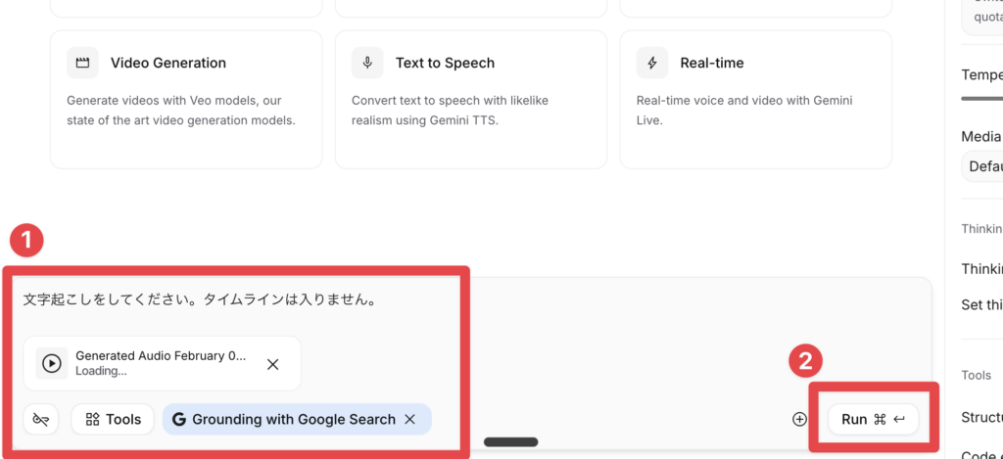This screenshot has height=459, width=1003.
Task: Expand the Media resolution dropdown
Action: (982, 165)
